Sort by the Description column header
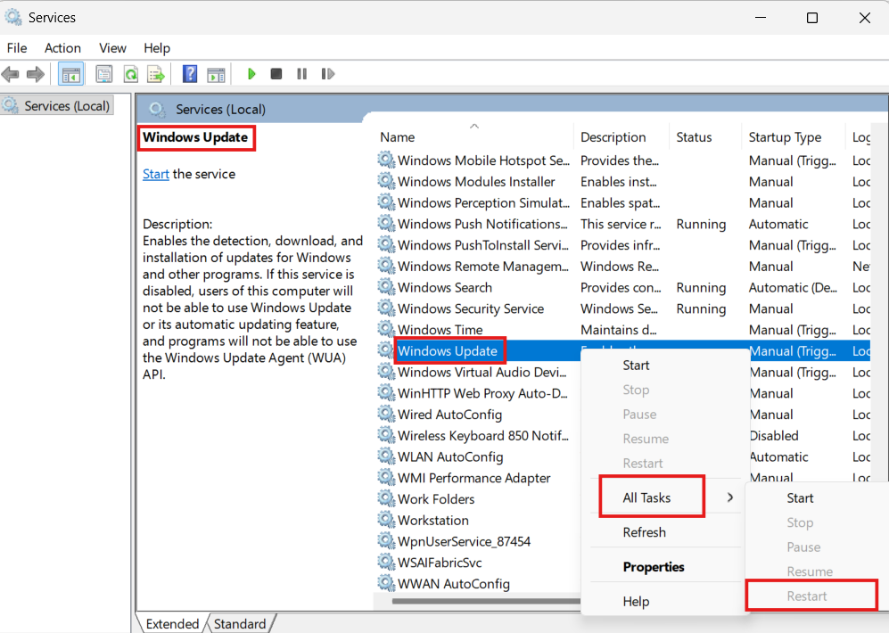The height and width of the screenshot is (633, 889). click(621, 137)
